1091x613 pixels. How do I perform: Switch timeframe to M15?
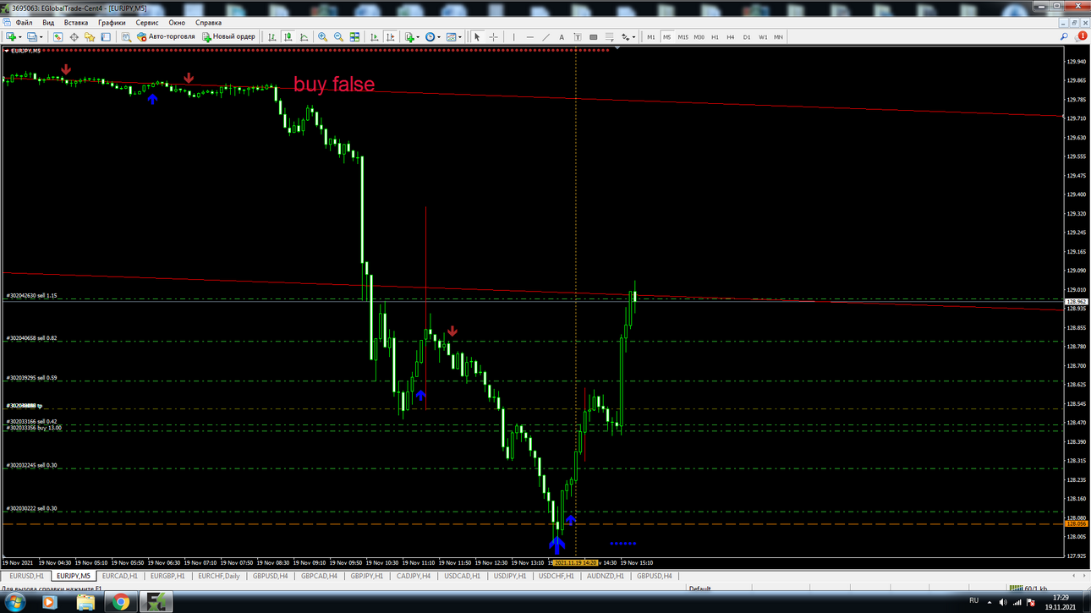683,37
